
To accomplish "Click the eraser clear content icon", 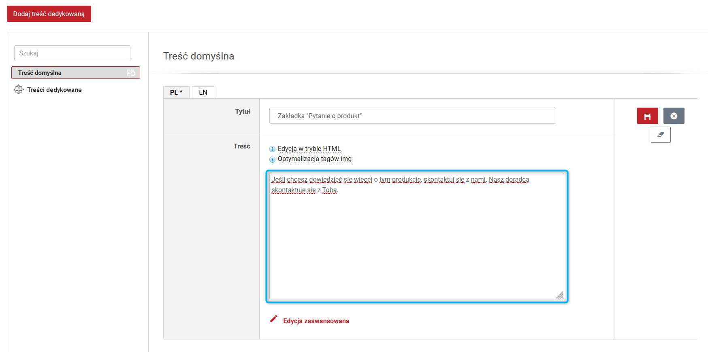I will click(661, 135).
